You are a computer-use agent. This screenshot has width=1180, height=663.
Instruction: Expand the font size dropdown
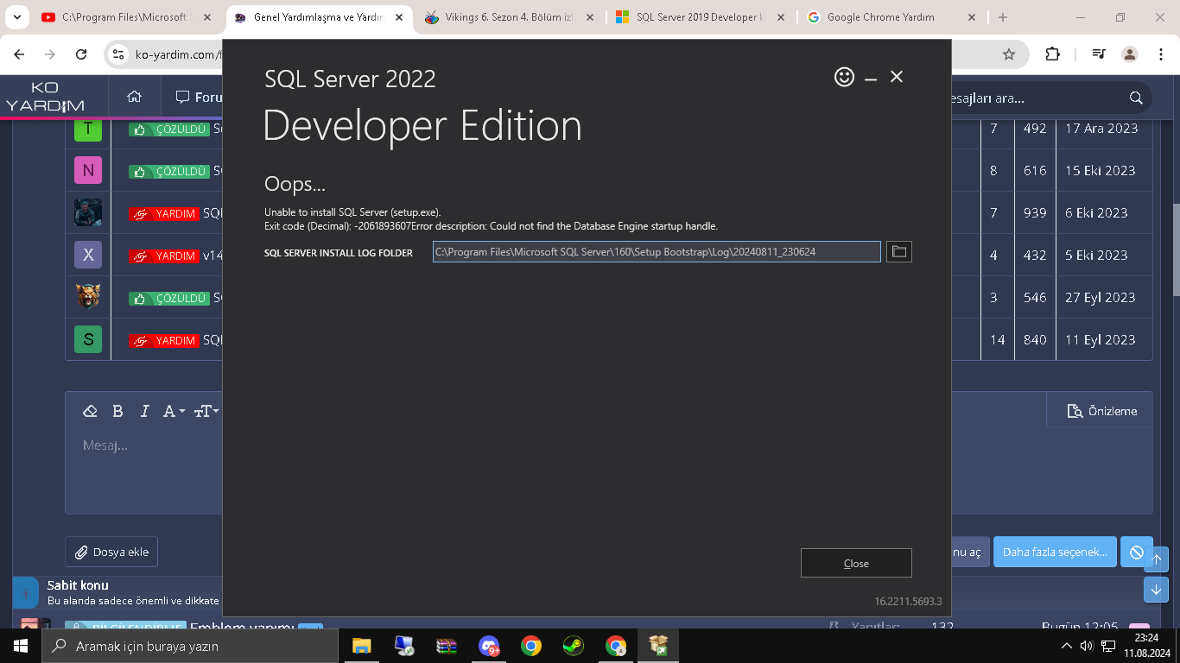point(206,411)
